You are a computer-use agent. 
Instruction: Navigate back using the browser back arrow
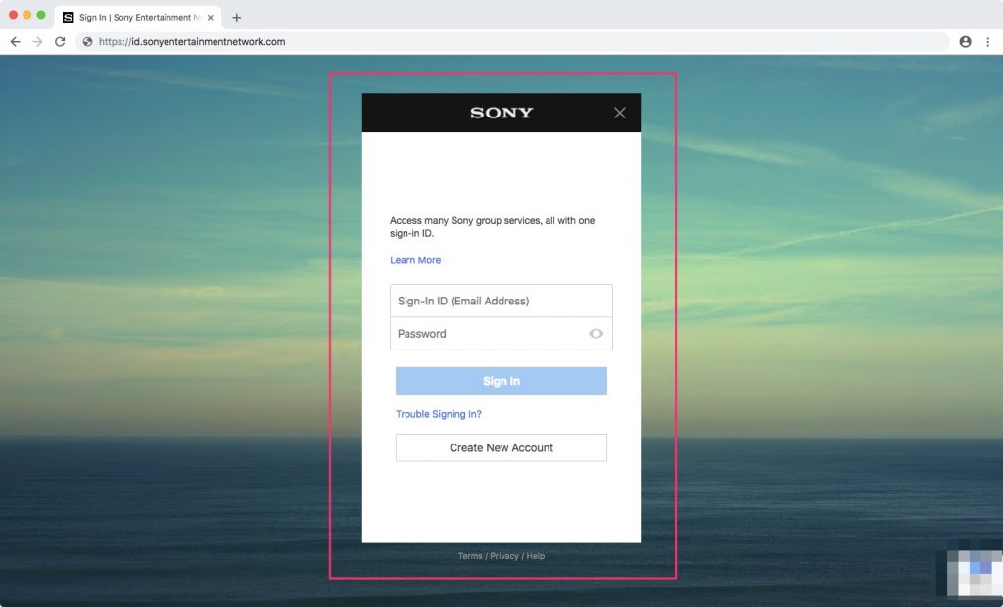[15, 41]
